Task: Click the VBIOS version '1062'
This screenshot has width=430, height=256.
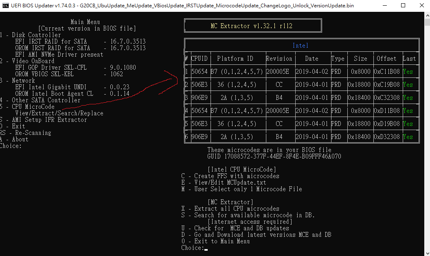Action: coord(116,74)
